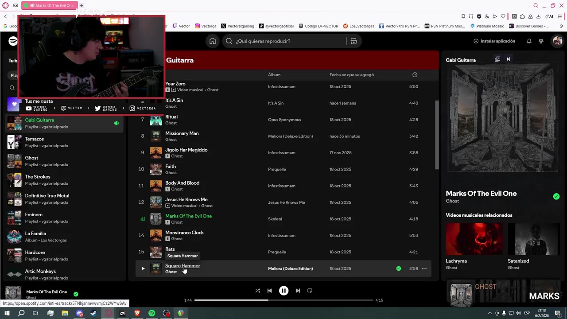The image size is (567, 319).
Task: Open the Prequelle album link for Faith
Action: click(277, 169)
